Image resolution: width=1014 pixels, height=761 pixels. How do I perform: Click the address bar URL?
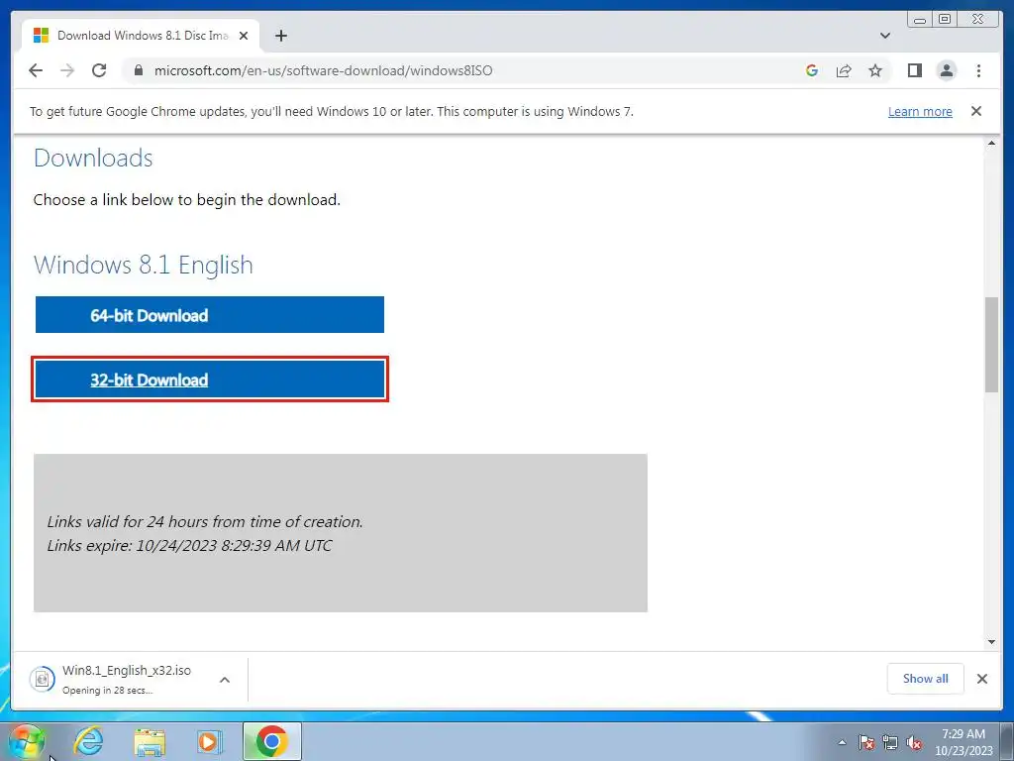click(324, 70)
